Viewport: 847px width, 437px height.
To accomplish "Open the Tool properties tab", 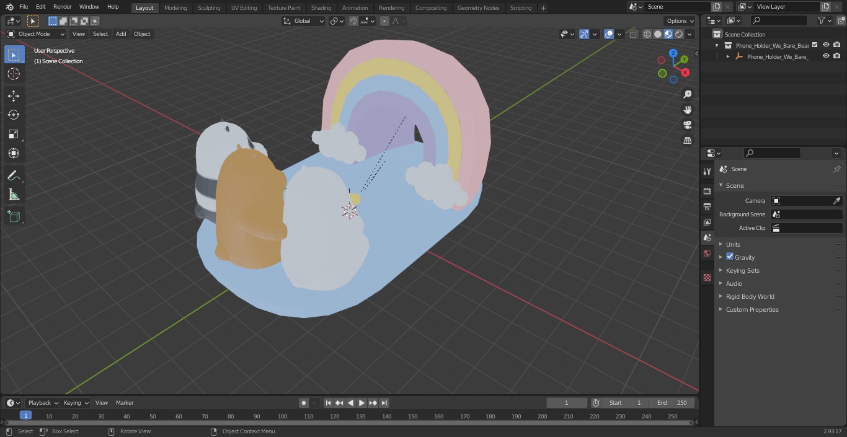I will 707,171.
